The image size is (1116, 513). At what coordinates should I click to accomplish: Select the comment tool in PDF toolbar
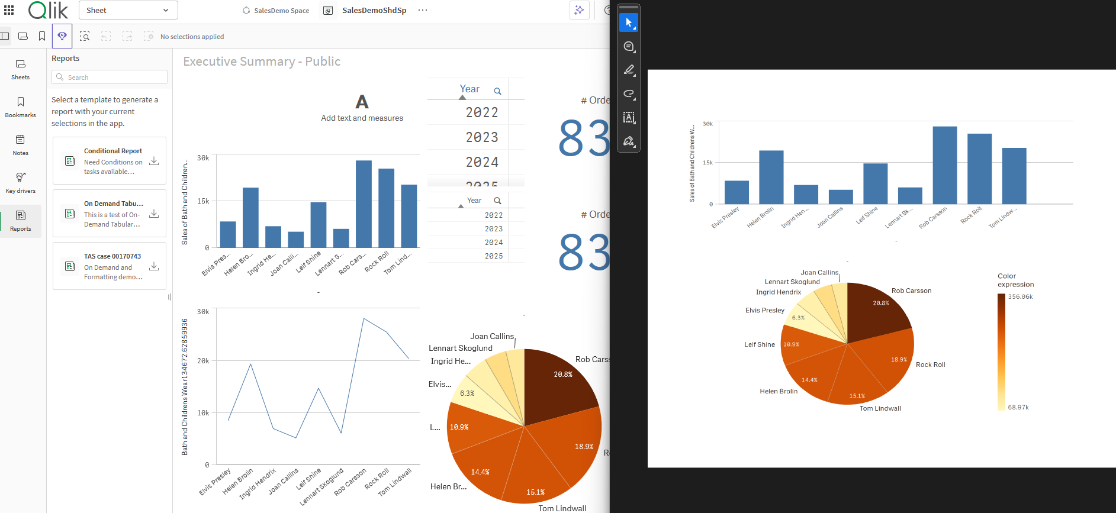(x=629, y=47)
